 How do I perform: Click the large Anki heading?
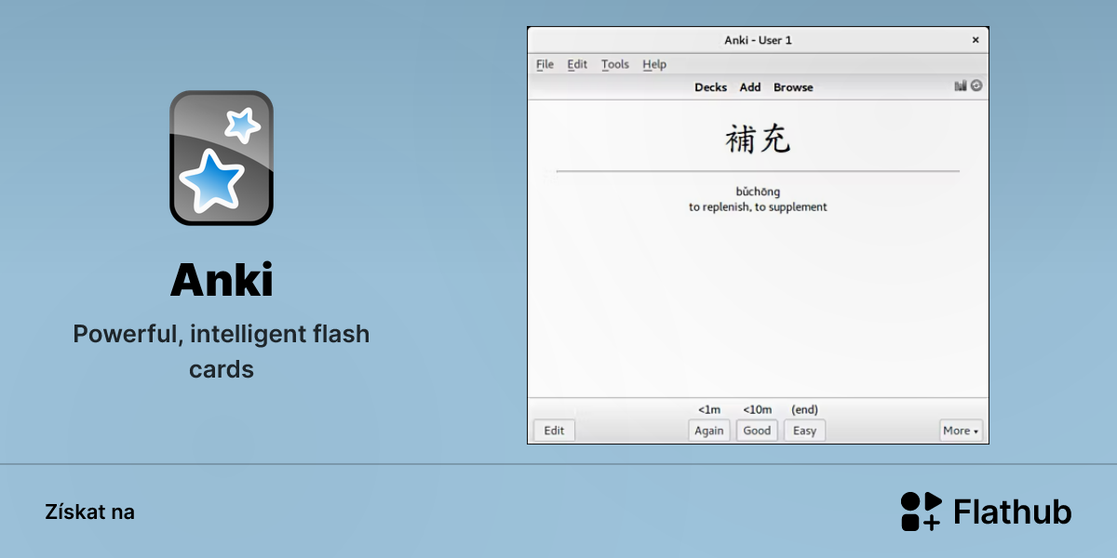point(222,280)
